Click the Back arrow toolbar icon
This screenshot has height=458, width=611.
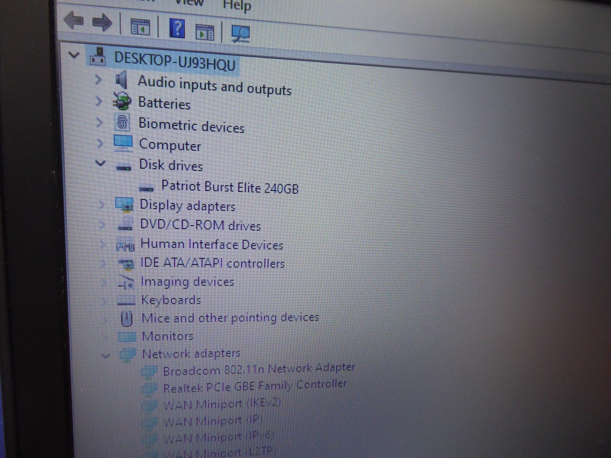(x=73, y=21)
